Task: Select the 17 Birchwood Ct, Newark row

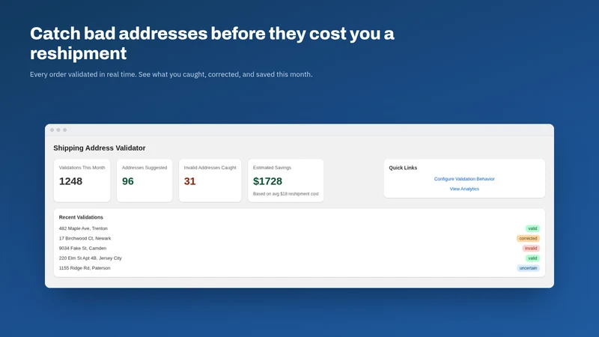Action: (299, 238)
